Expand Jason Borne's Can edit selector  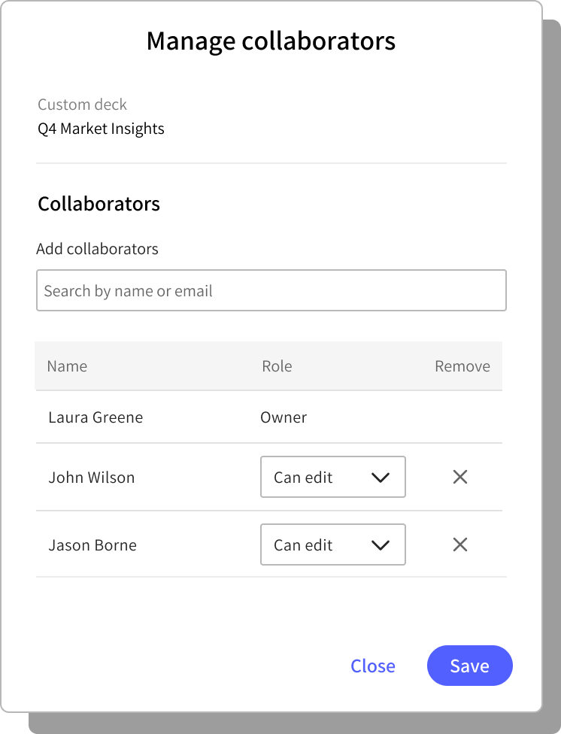pos(333,544)
